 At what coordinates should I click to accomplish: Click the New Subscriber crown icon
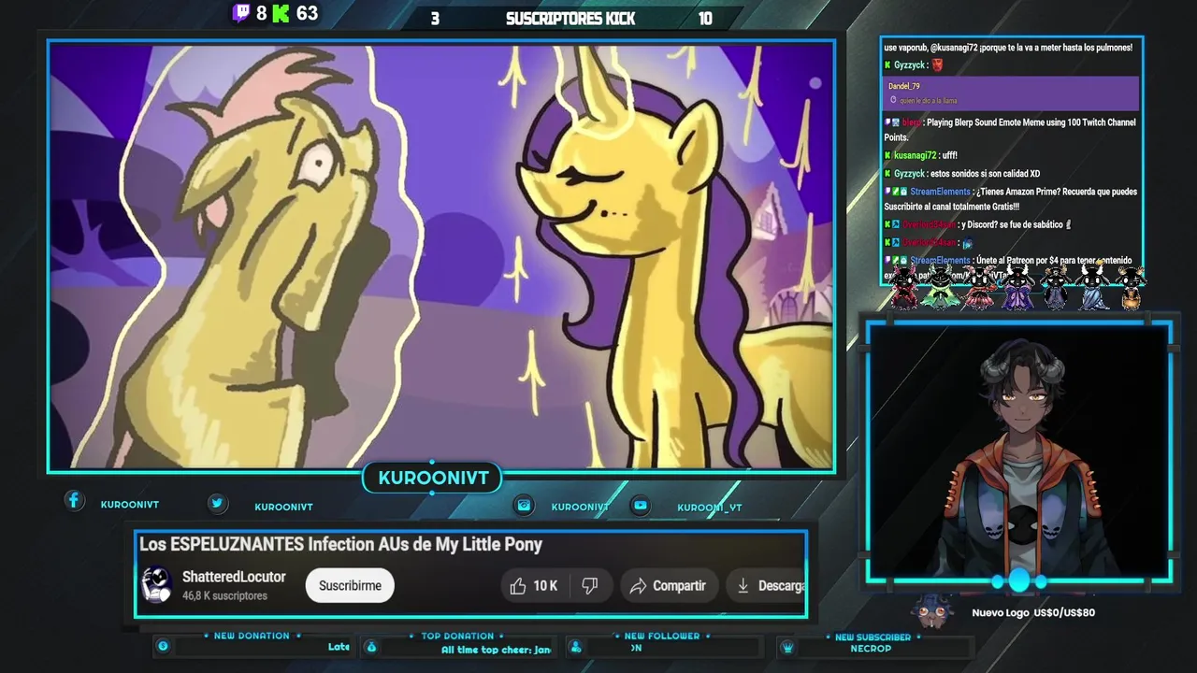[787, 647]
